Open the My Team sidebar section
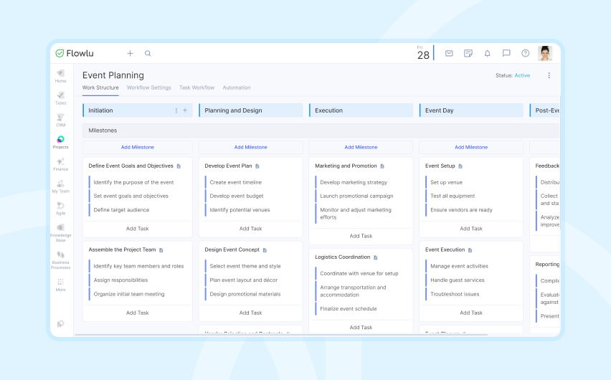Viewport: 611px width, 380px height. click(x=60, y=186)
